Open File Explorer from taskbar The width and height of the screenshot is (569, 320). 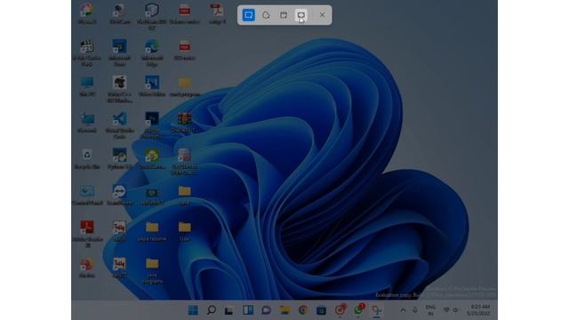[284, 310]
